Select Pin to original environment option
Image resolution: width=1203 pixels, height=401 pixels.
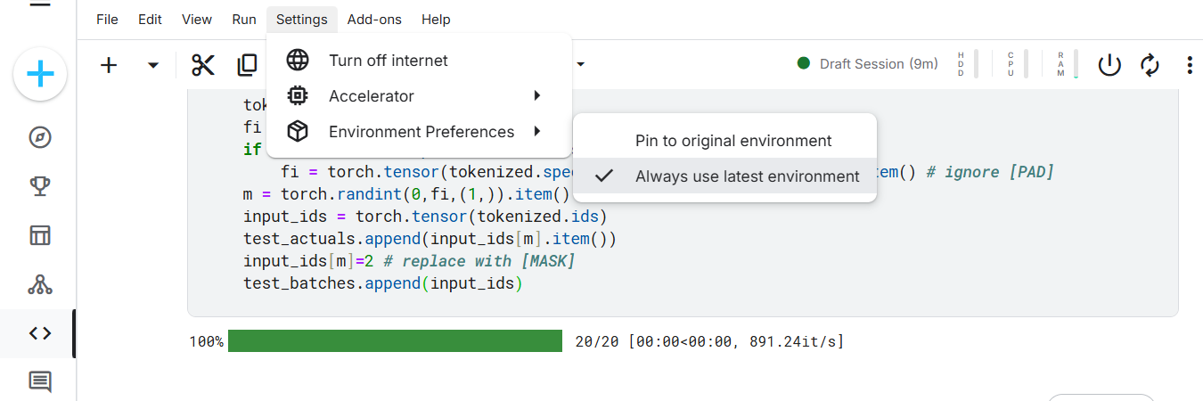[732, 141]
